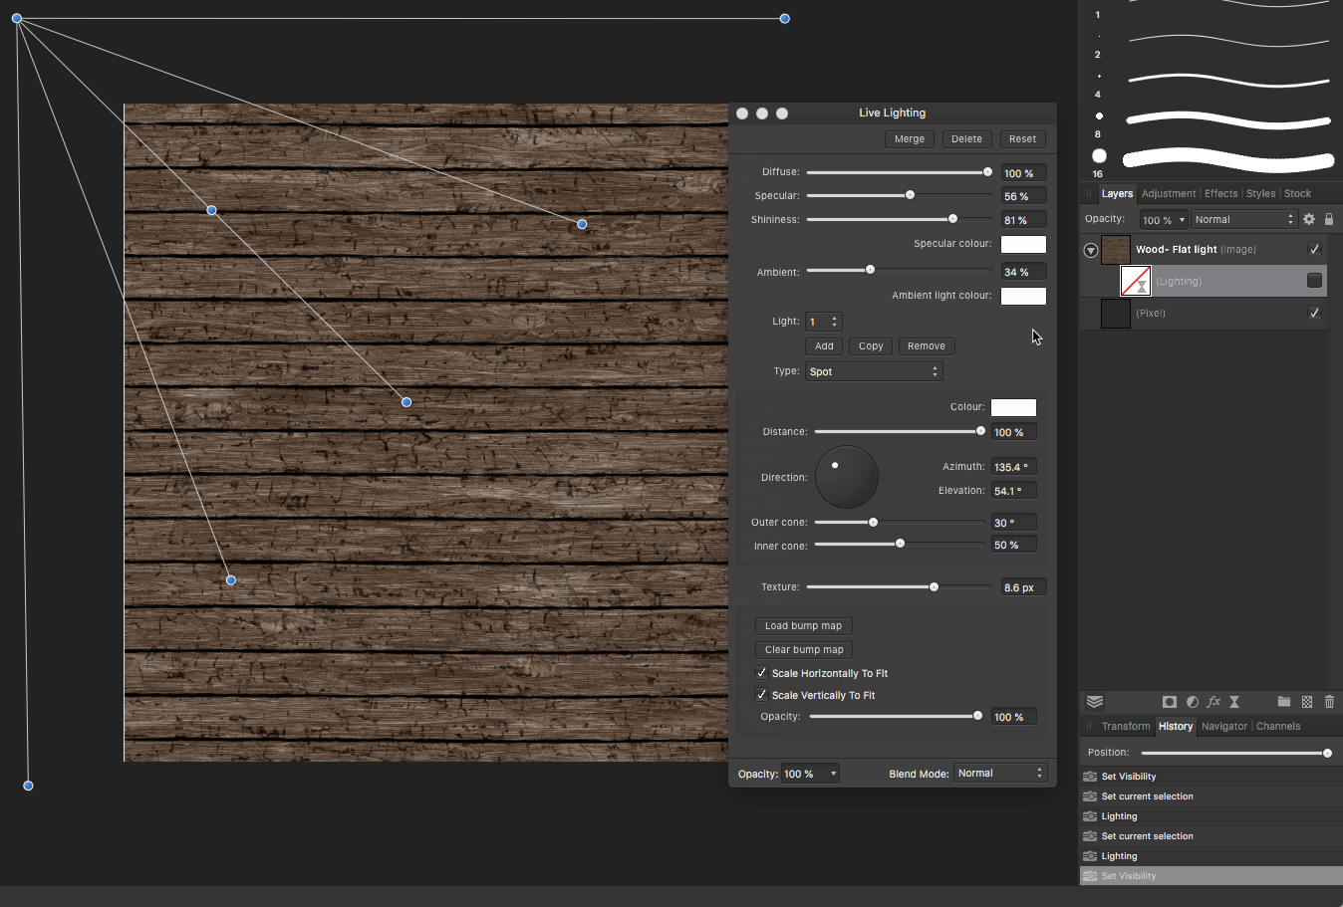Hide the Wood- Flat light layer
The width and height of the screenshot is (1343, 907).
click(1314, 249)
